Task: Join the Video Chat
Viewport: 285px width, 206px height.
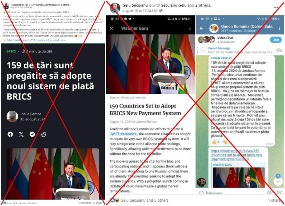Action: tap(276, 40)
